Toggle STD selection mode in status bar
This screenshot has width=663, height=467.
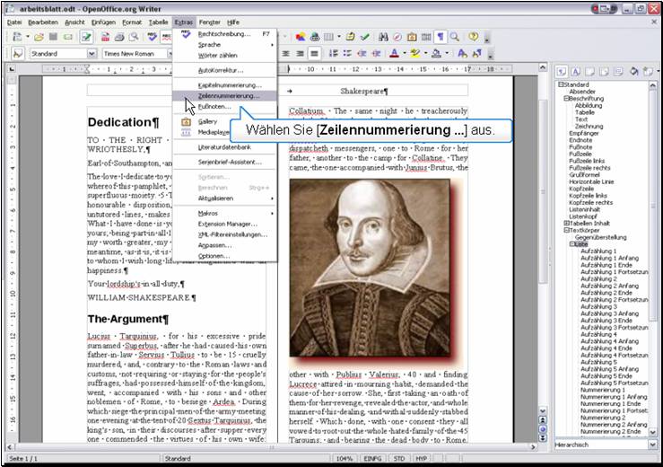coord(400,459)
